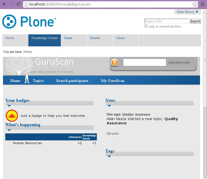Bookmark page using star icon

(x=195, y=4)
